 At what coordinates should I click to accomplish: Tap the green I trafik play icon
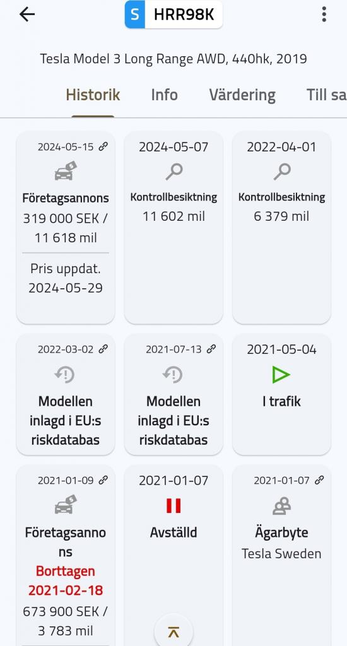point(281,375)
